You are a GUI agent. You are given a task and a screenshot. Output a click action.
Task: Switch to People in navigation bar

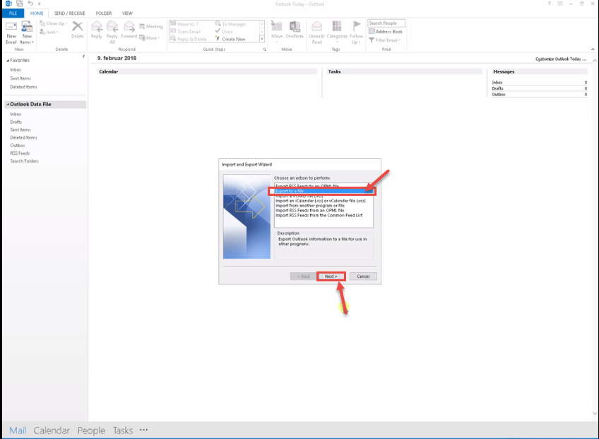pos(91,431)
